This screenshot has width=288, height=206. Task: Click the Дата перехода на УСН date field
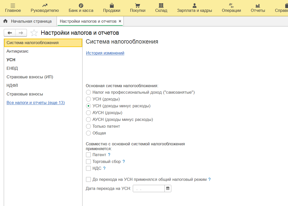(x=149, y=189)
